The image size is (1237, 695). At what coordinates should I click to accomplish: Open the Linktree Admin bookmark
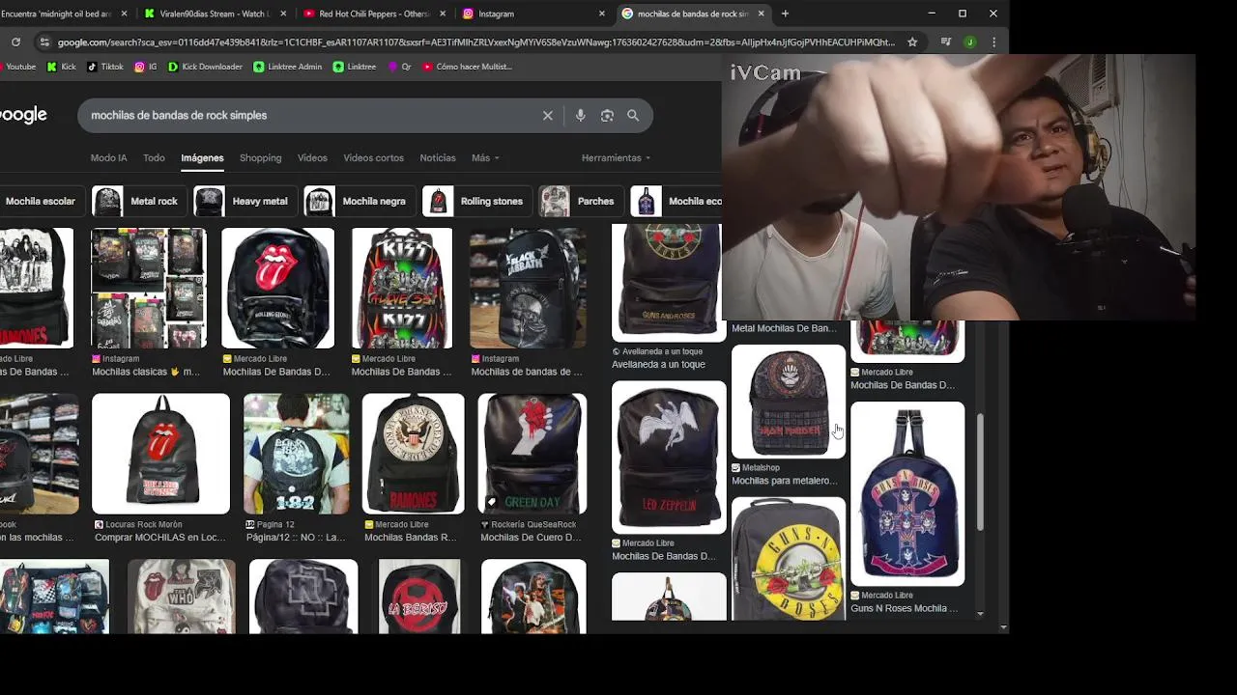pyautogui.click(x=288, y=67)
